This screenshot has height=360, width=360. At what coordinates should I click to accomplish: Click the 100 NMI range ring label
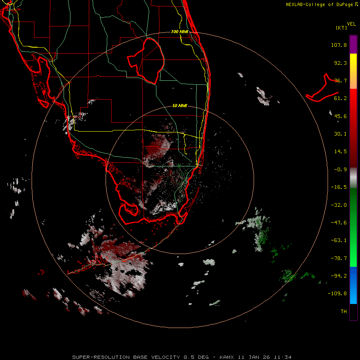point(180,32)
